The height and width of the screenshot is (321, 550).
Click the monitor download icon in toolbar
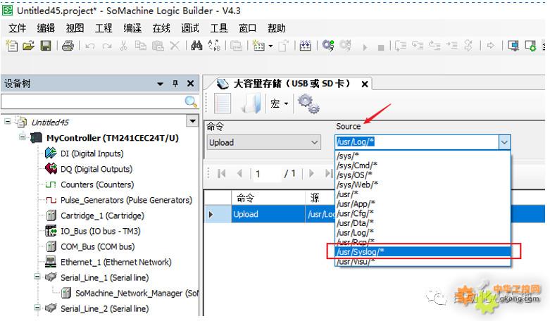pyautogui.click(x=513, y=46)
